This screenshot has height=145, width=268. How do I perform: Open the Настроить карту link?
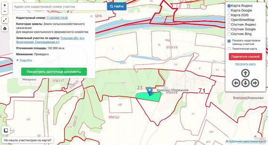coord(245,64)
